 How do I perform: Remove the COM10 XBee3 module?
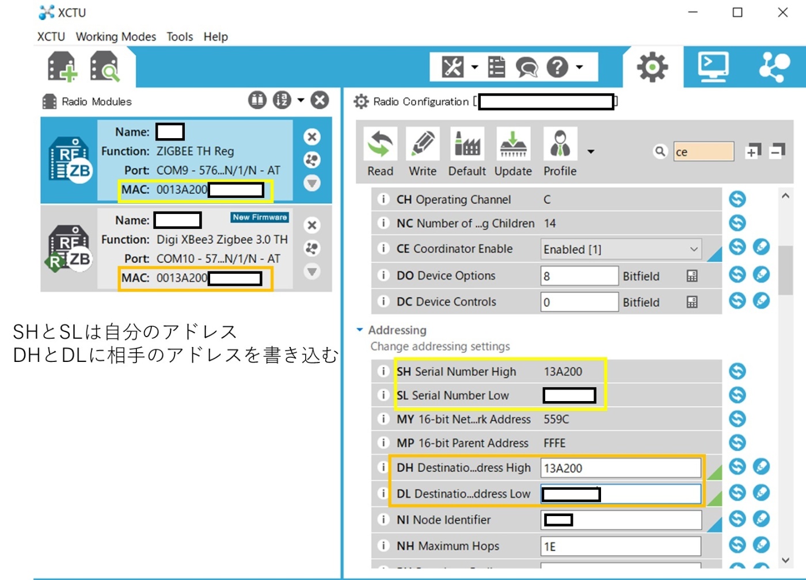coord(312,225)
